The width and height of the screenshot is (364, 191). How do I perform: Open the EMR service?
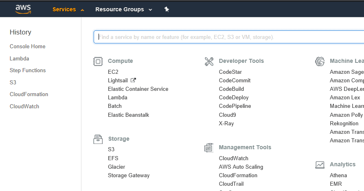[336, 184]
